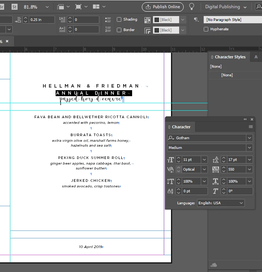Open the Shading color [Black] dropdown arrow
The width and height of the screenshot is (262, 272).
[183, 19]
